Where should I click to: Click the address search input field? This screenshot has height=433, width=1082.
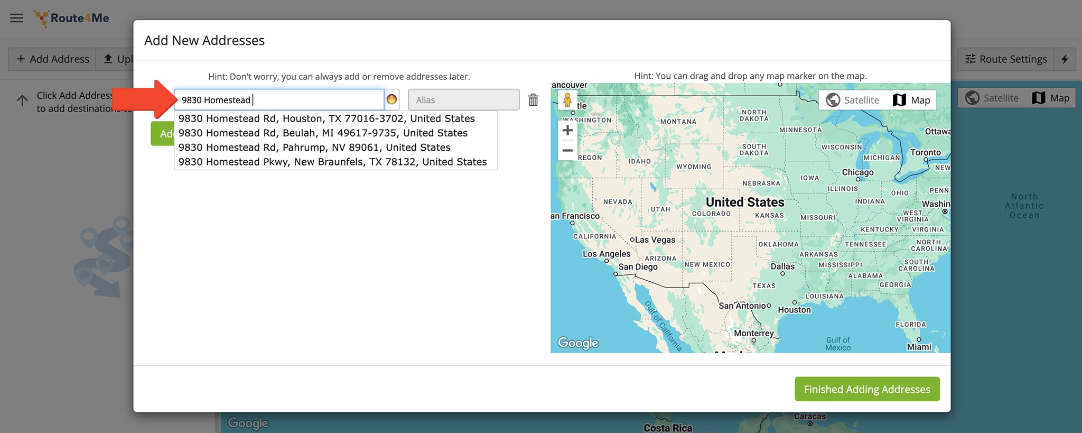pyautogui.click(x=279, y=99)
